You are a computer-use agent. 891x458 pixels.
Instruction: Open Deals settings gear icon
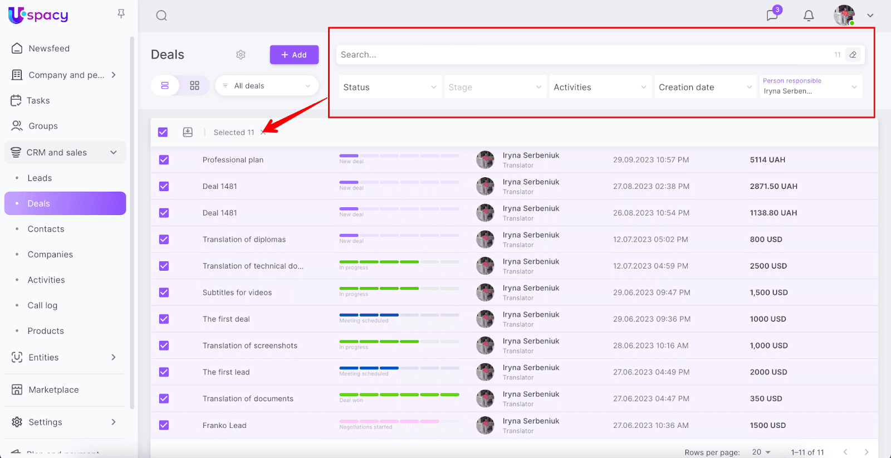(241, 55)
